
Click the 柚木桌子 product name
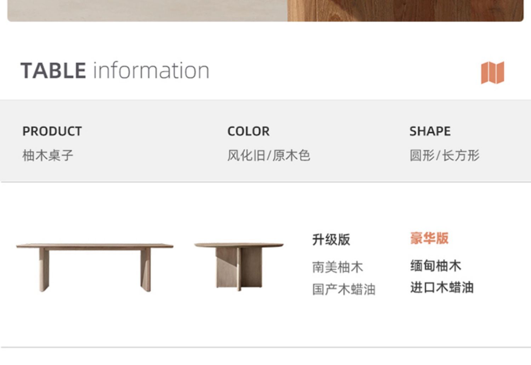(x=48, y=155)
